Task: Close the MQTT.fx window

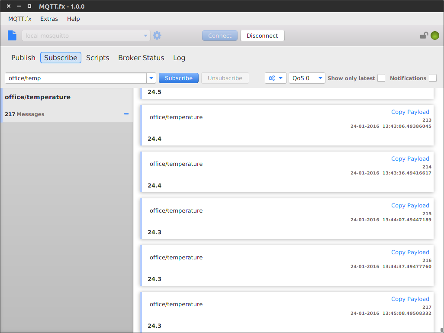Action: [x=9, y=6]
